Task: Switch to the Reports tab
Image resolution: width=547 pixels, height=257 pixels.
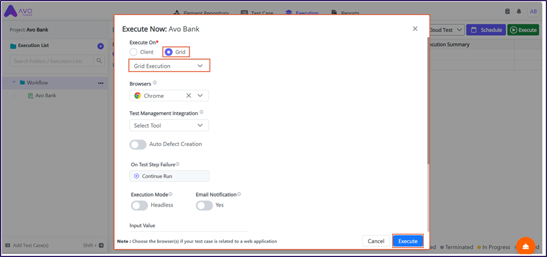Action: [x=345, y=13]
